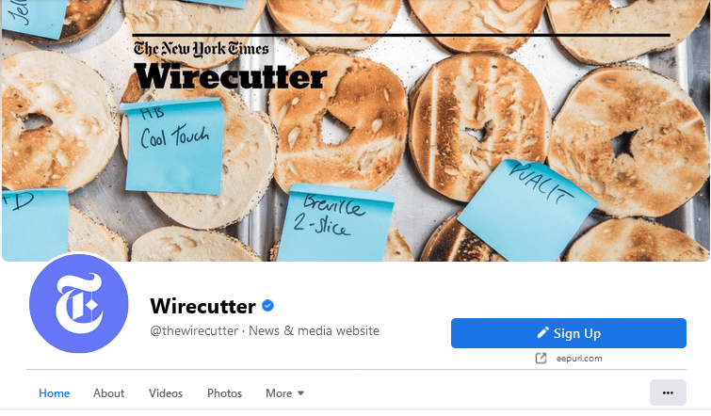Go to the Videos tab
Viewport: 711px width, 416px height.
(166, 393)
